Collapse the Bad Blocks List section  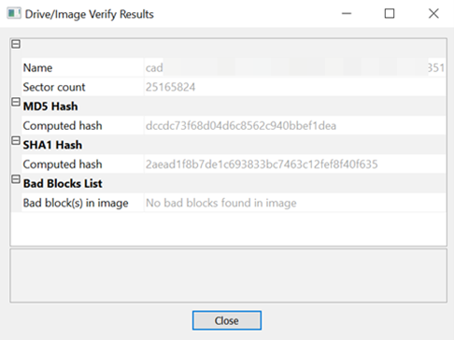[x=16, y=179]
